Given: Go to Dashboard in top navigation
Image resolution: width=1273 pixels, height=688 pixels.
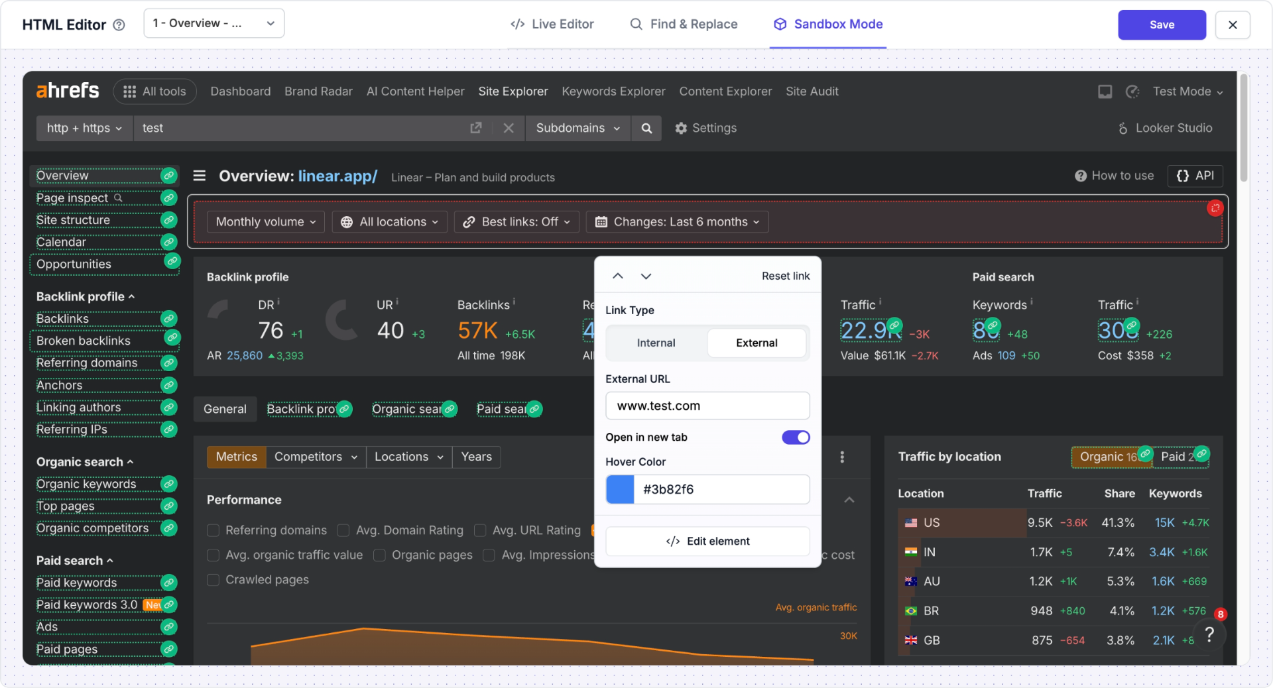Looking at the screenshot, I should [x=241, y=91].
